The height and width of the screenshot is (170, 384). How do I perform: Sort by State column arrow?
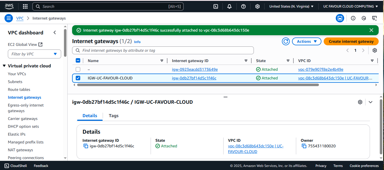[x=288, y=61]
